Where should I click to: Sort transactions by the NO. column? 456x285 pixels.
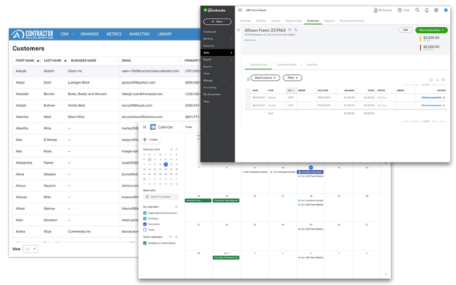tap(291, 91)
